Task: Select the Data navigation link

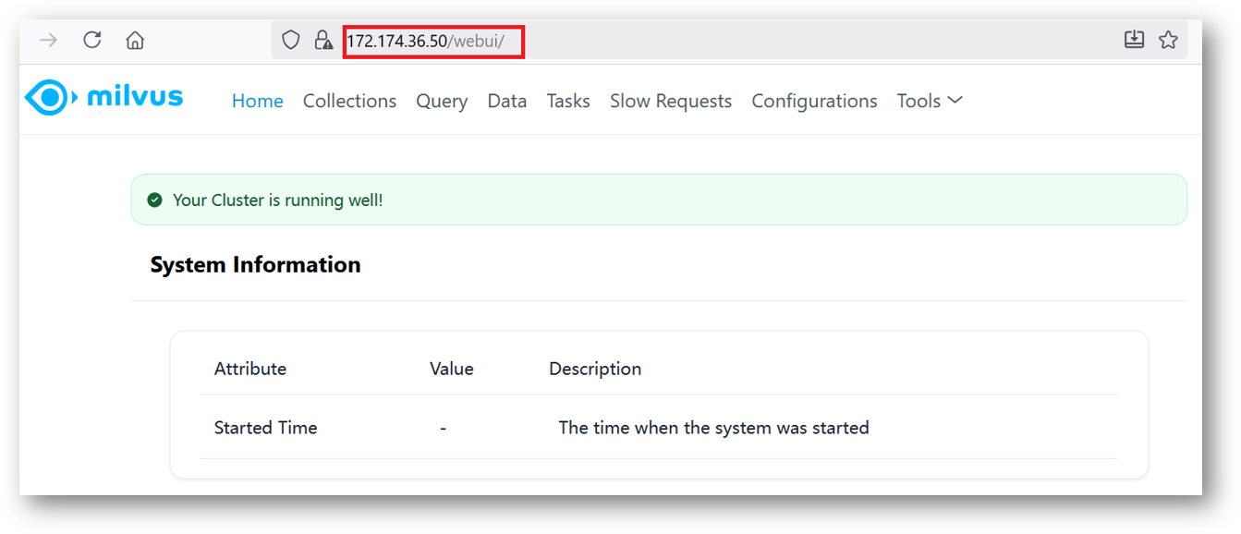Action: [x=506, y=101]
